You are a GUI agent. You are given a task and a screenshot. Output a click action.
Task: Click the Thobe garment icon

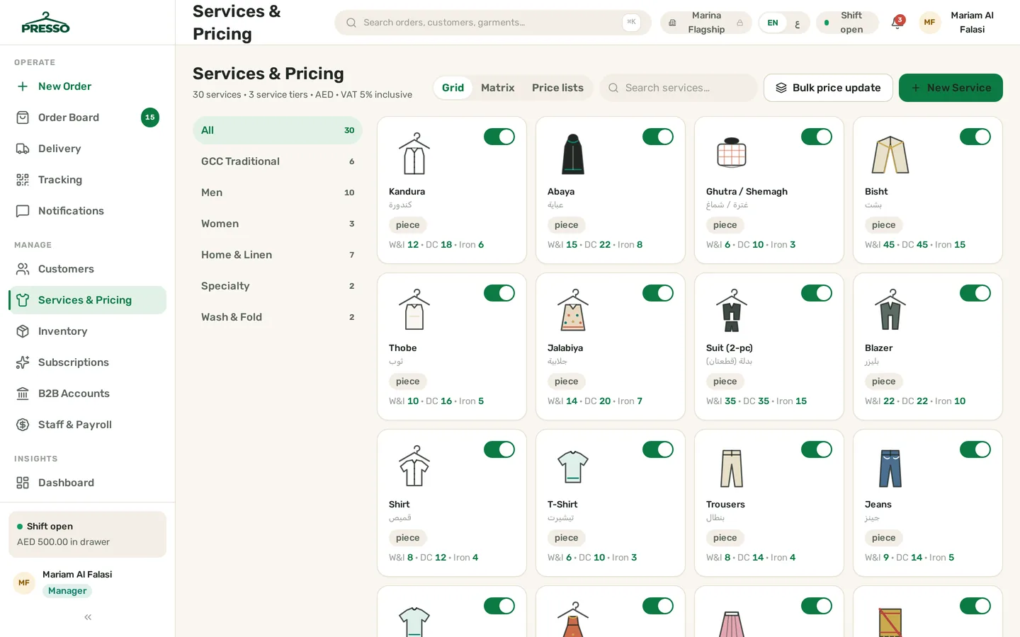click(414, 310)
